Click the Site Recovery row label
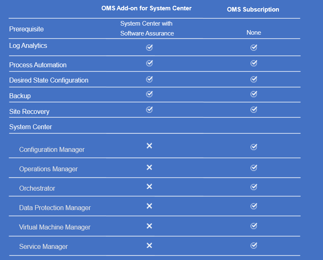 coord(29,111)
